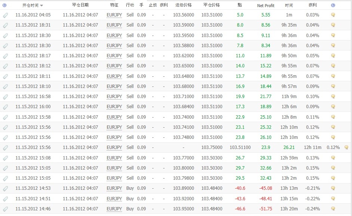352x216 pixels.
Task: Click EURJPY symbol link on the 15:08 row
Action: click(x=114, y=158)
